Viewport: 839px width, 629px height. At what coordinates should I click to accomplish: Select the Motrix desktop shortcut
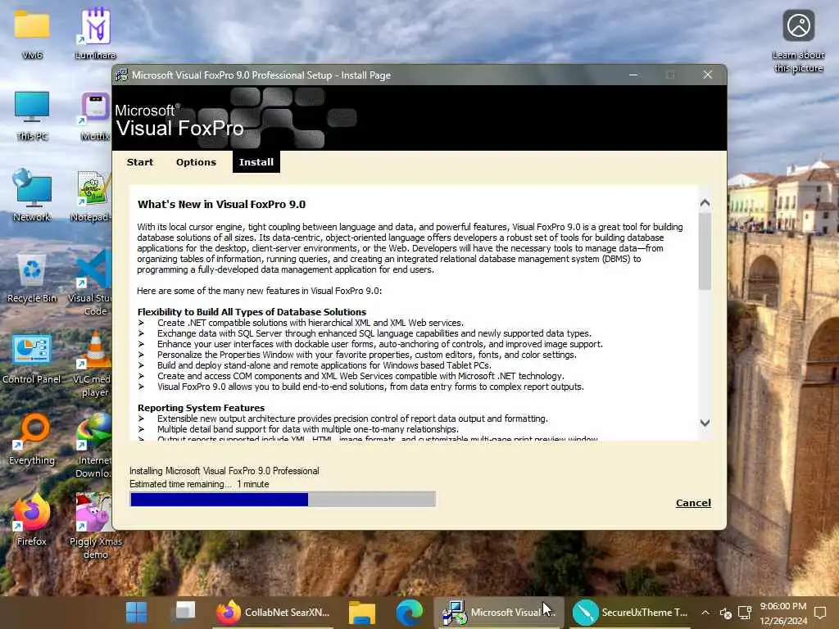coord(95,115)
